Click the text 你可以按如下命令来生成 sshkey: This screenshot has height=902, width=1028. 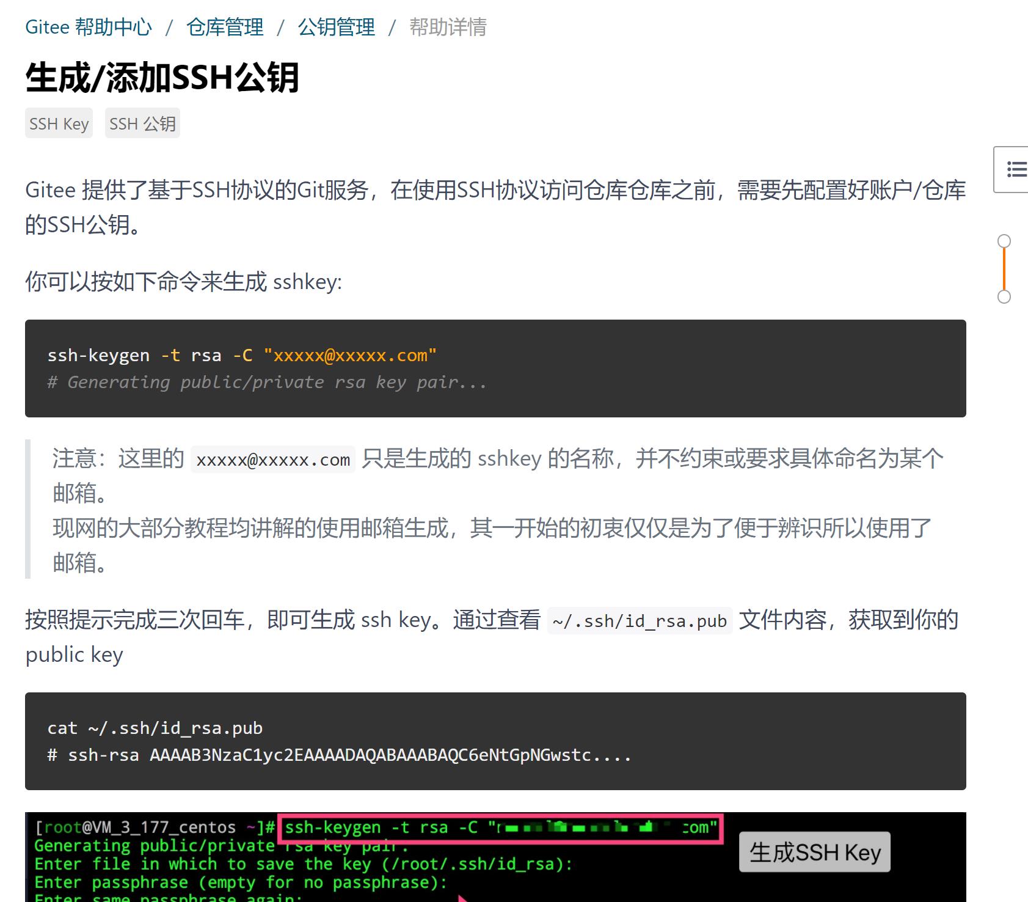(184, 282)
